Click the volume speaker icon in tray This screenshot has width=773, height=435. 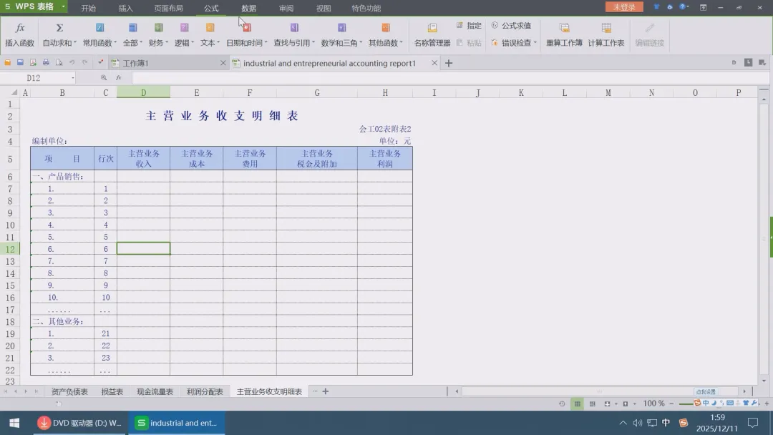click(x=638, y=423)
